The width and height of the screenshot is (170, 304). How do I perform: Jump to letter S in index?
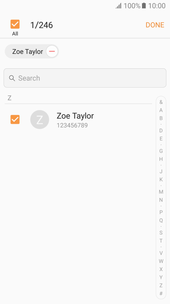[x=161, y=233]
